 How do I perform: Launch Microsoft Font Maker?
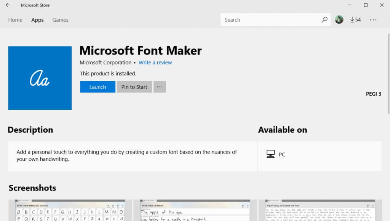tap(97, 87)
